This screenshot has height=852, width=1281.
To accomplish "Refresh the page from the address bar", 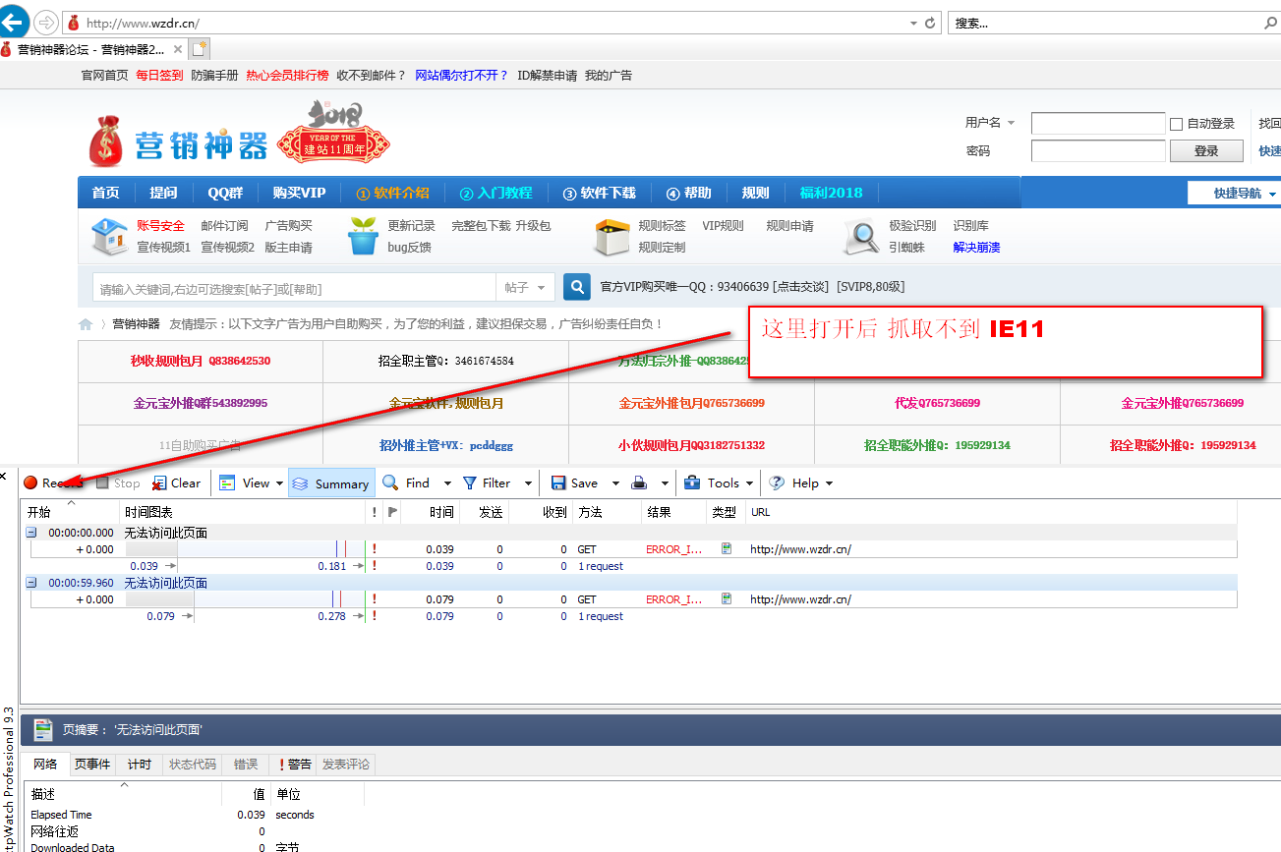I will coord(930,23).
